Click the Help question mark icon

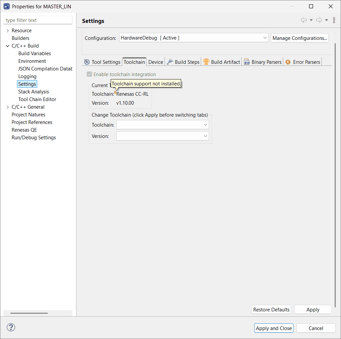[11, 327]
